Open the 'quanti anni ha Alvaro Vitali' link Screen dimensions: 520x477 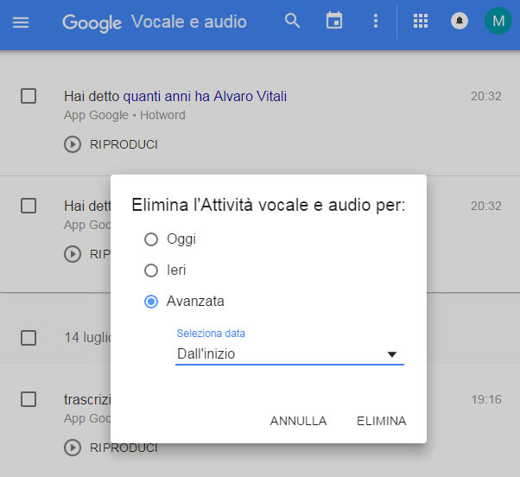tap(205, 96)
